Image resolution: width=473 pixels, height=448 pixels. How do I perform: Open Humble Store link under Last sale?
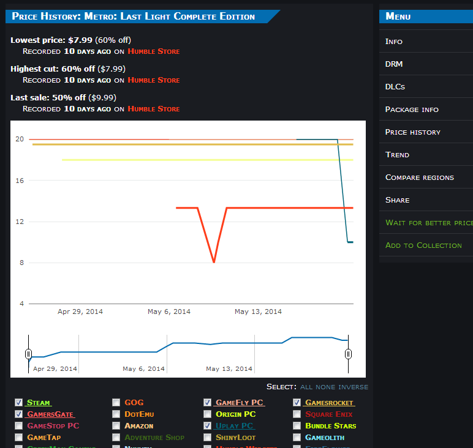point(154,109)
